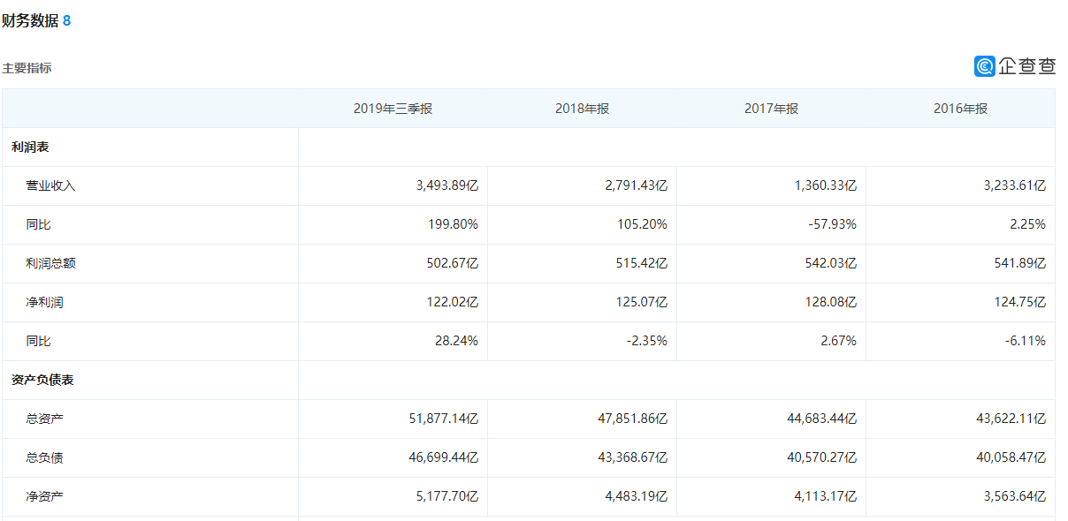Screen dimensions: 1068x521
Task: Click the 3,563.64亿 net assets cell
Action: pos(1014,496)
